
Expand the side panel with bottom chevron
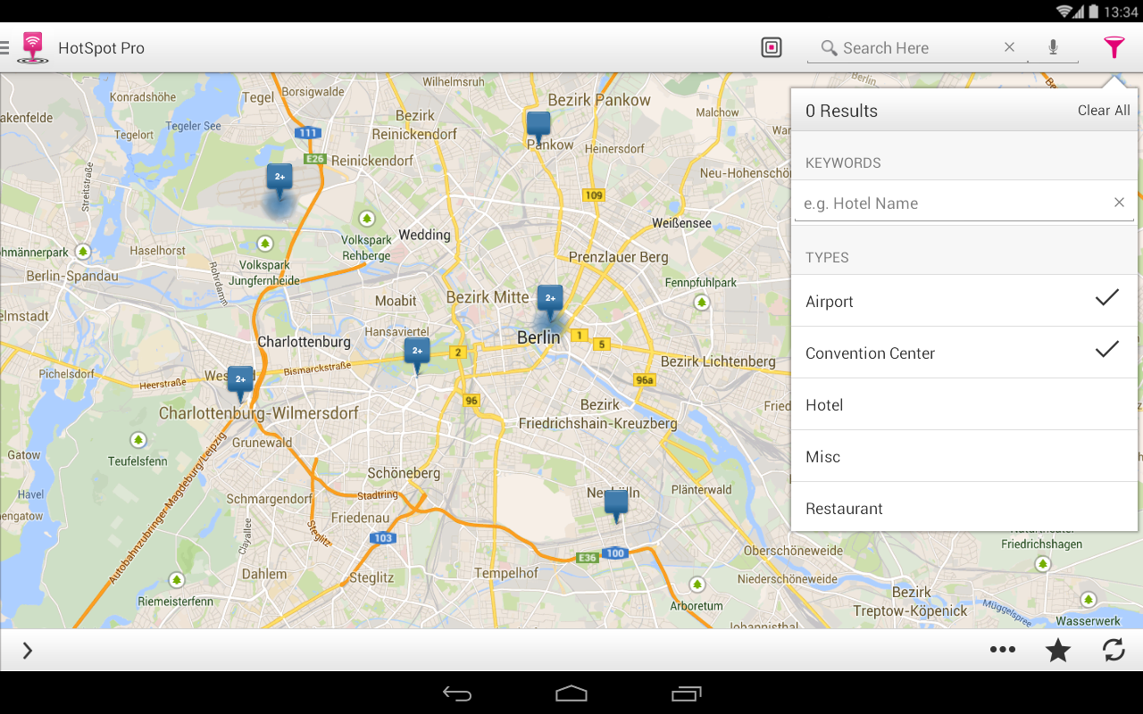coord(28,651)
